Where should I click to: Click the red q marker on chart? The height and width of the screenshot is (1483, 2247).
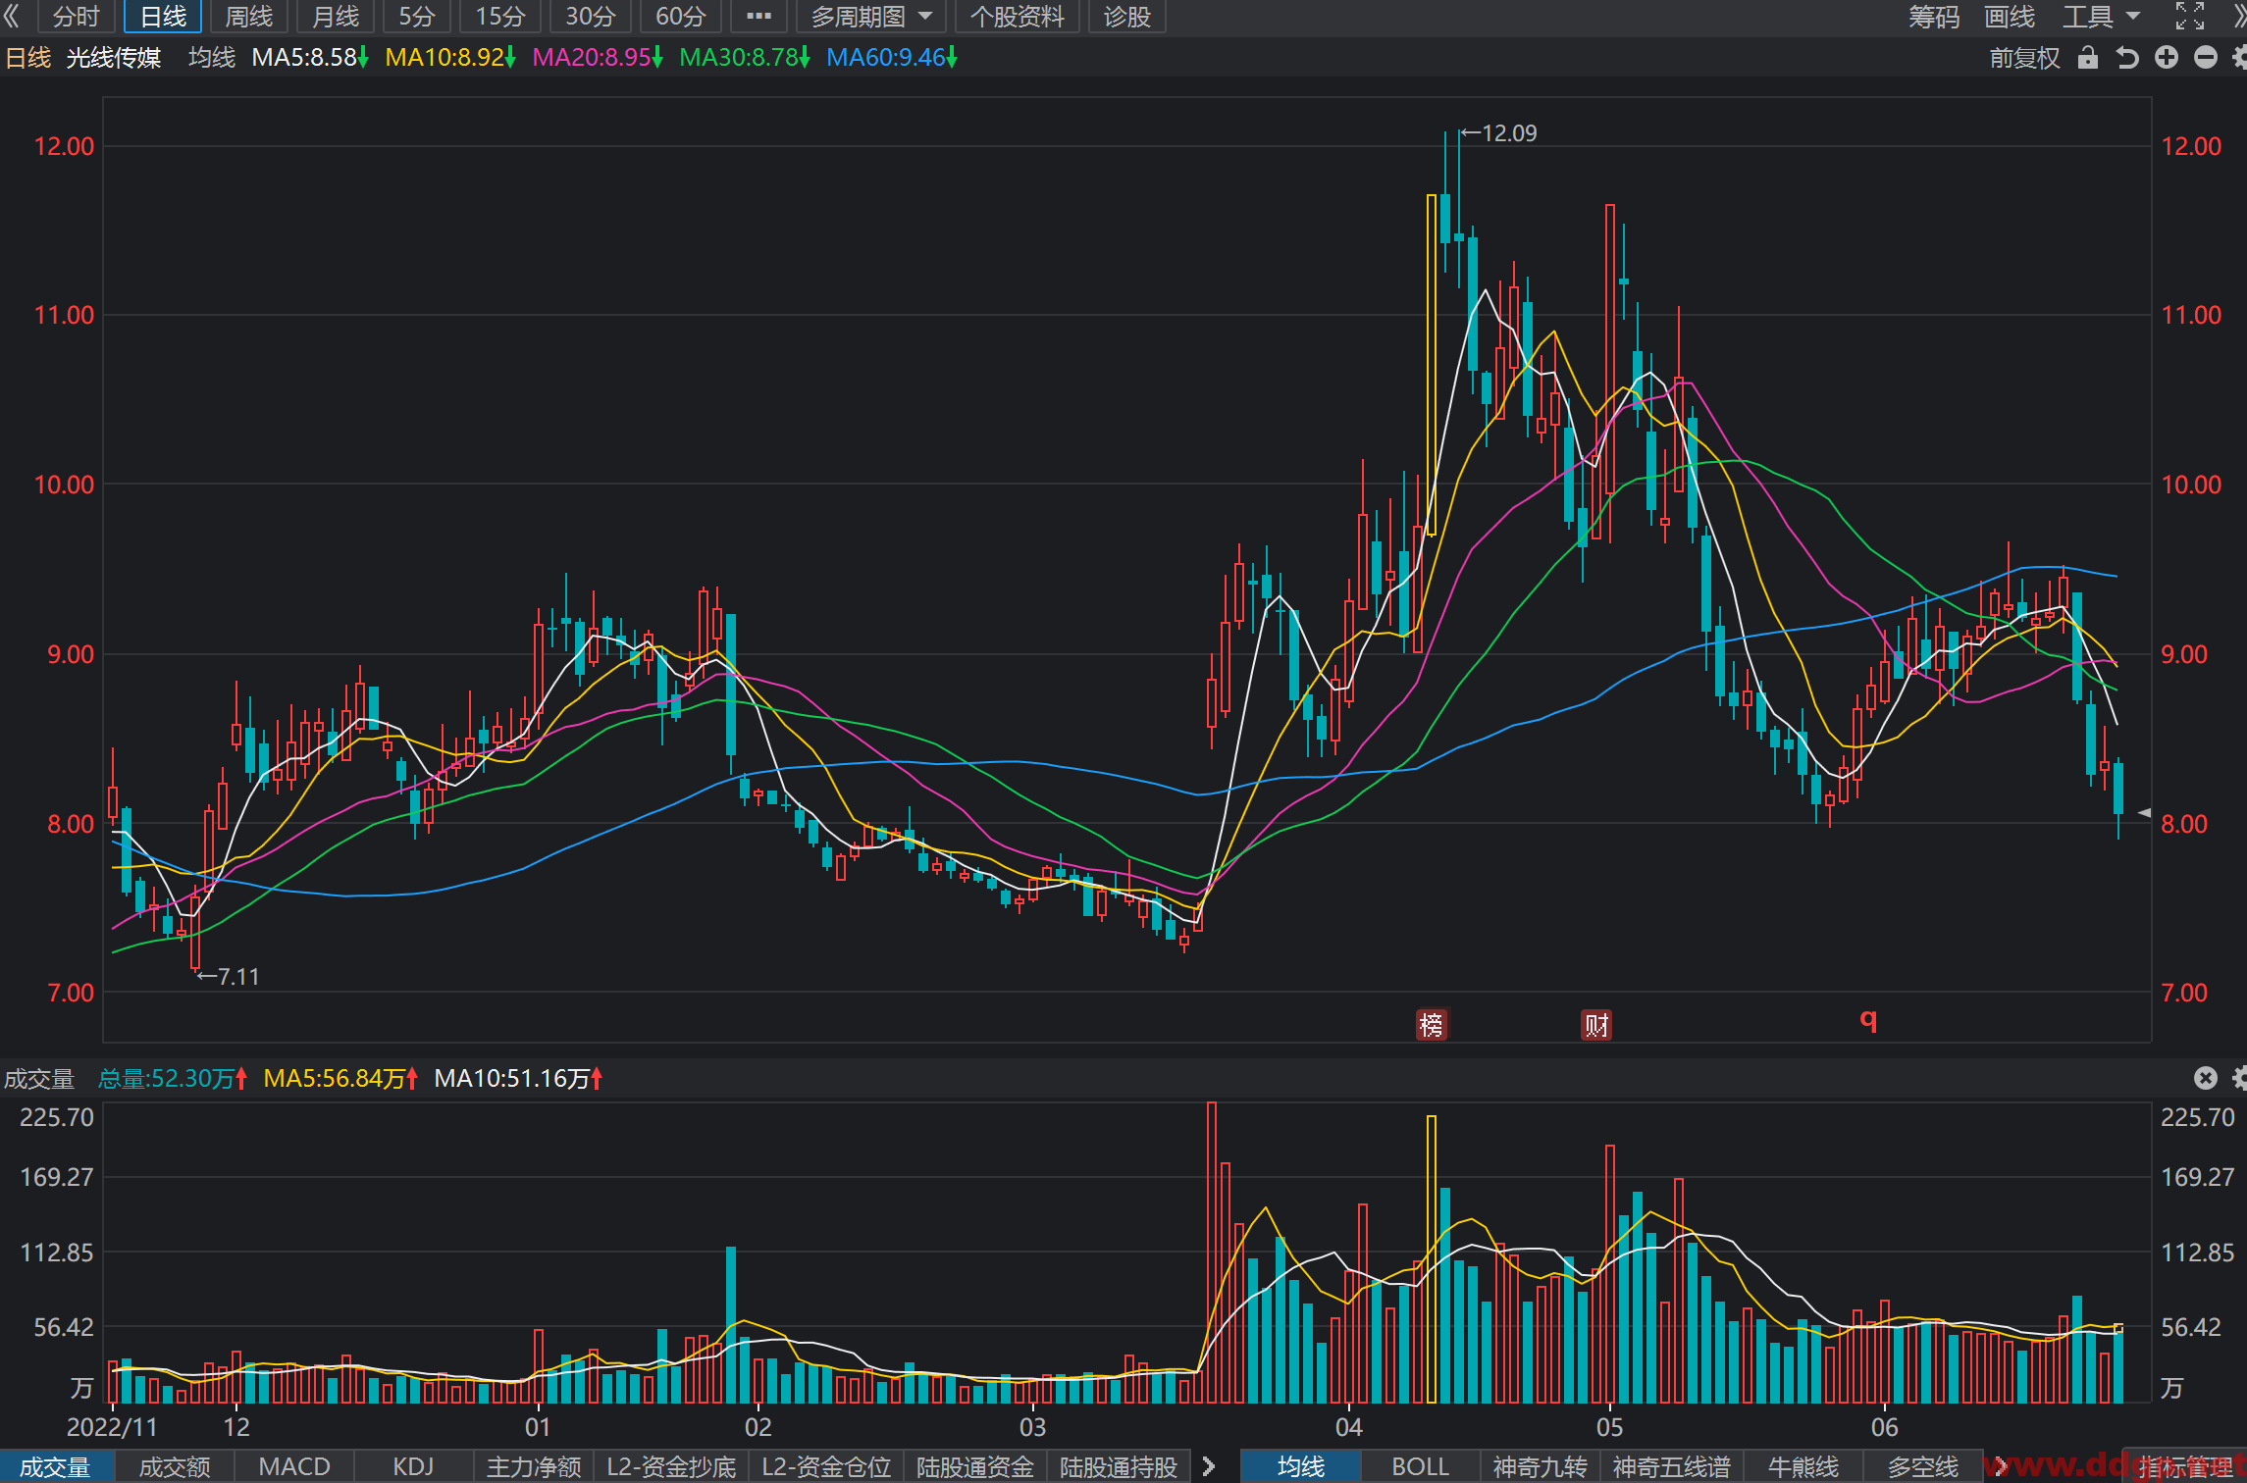pos(1868,1020)
